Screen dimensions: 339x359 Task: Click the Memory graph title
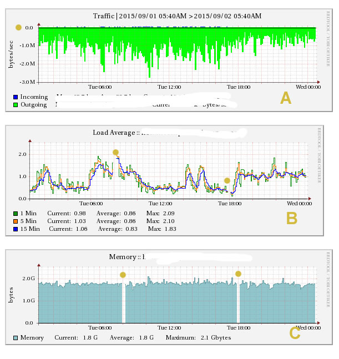tap(125, 257)
